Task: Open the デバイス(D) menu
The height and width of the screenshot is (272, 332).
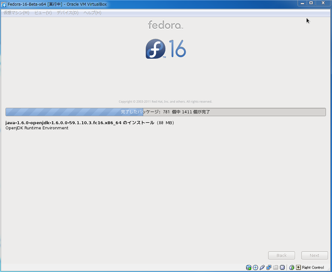Action: point(67,13)
